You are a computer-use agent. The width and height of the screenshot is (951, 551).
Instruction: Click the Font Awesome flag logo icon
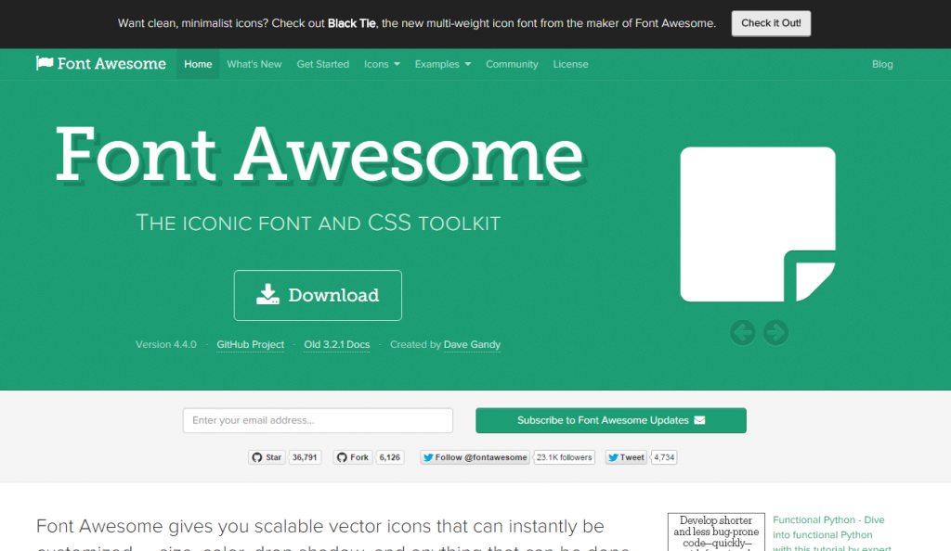click(x=45, y=64)
